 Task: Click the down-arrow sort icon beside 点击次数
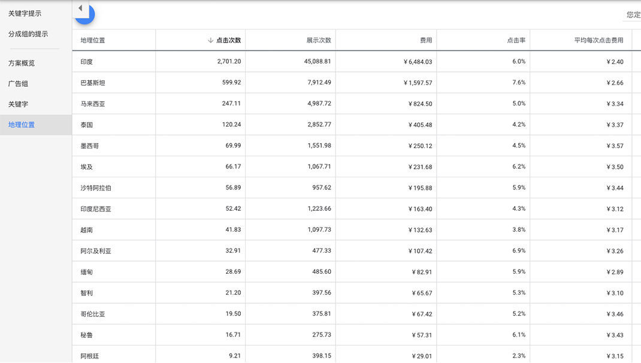[210, 41]
